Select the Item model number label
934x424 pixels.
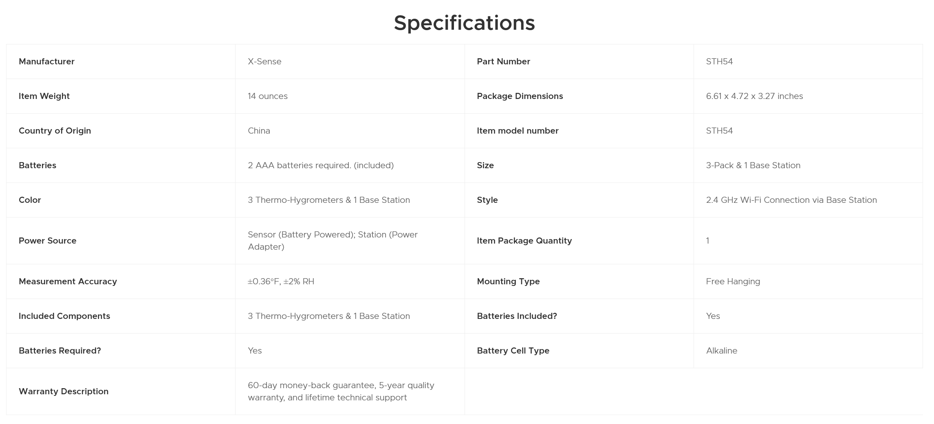518,131
